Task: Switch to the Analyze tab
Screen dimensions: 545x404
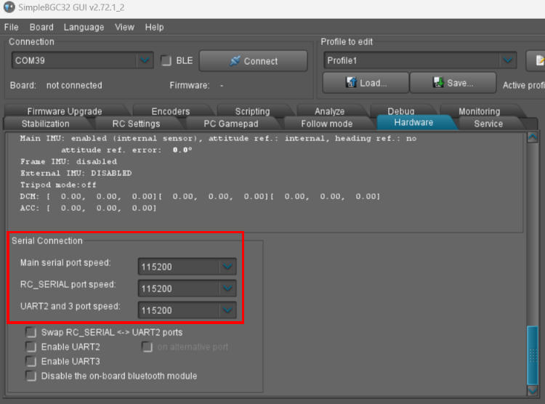Action: 329,111
